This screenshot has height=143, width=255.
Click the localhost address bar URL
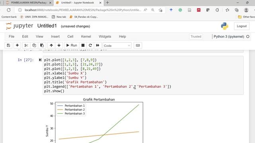tap(83, 10)
